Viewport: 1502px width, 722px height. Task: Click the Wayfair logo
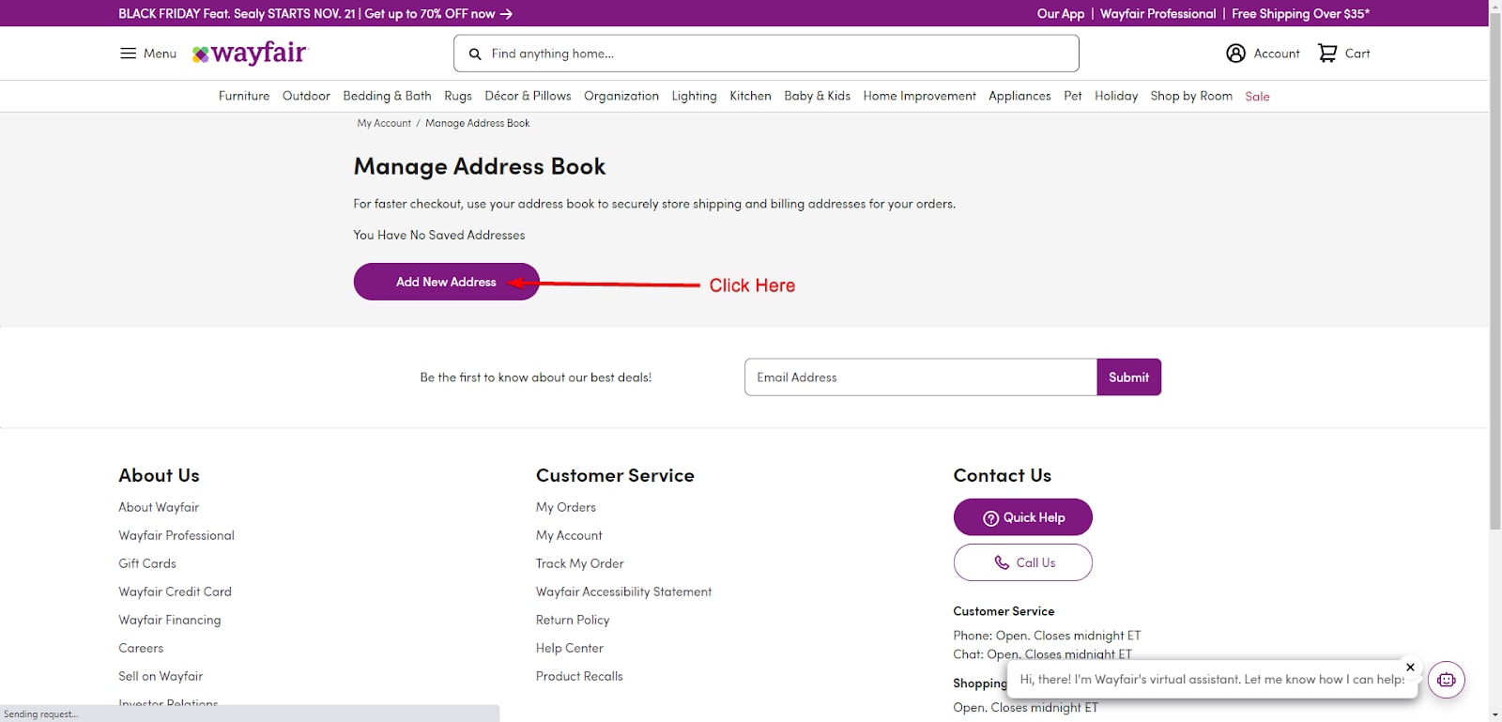[250, 54]
